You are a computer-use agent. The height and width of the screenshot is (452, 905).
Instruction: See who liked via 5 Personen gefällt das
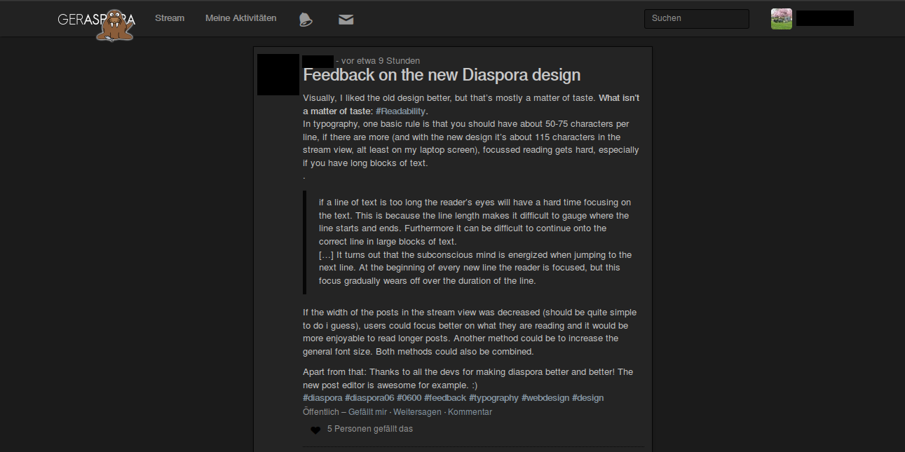(370, 428)
